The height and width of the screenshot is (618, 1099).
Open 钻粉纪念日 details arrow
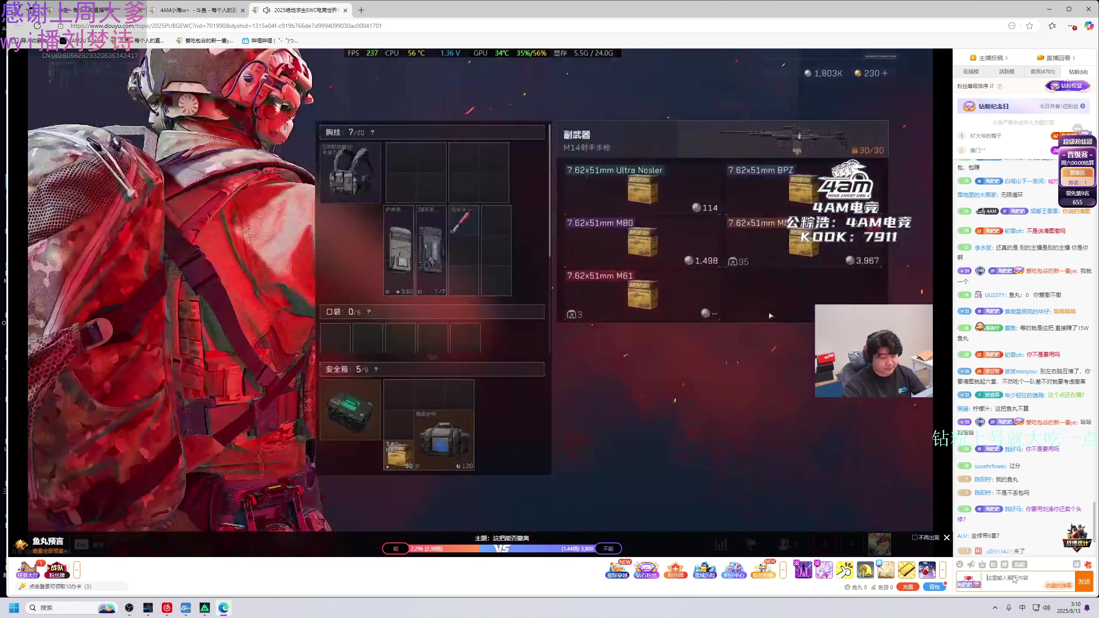point(1083,106)
